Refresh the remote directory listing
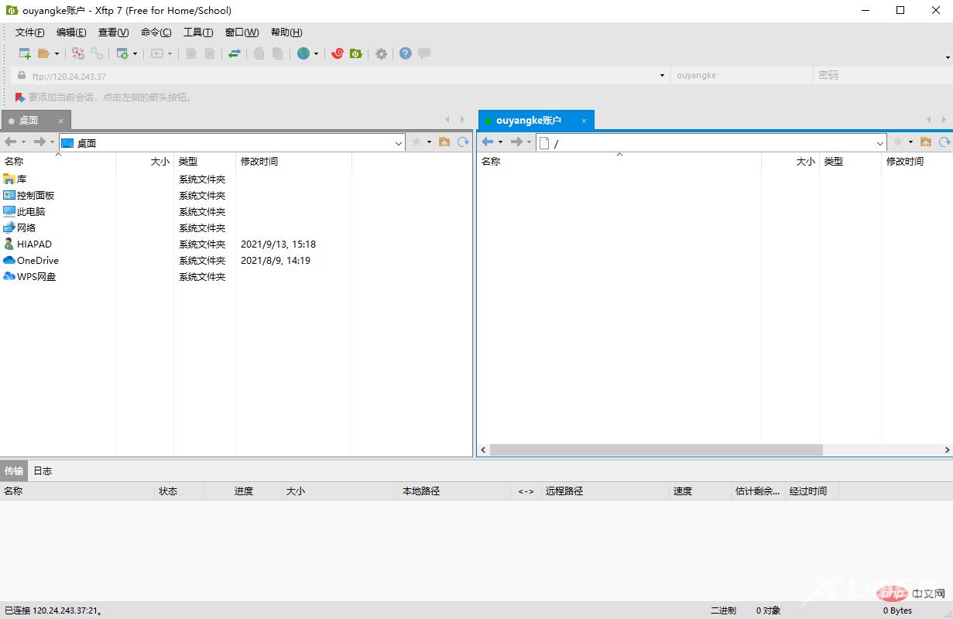This screenshot has width=953, height=619. coord(943,142)
